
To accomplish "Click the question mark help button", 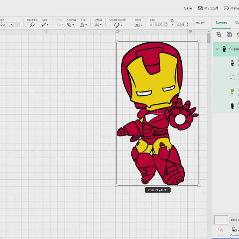I will 17,24.
